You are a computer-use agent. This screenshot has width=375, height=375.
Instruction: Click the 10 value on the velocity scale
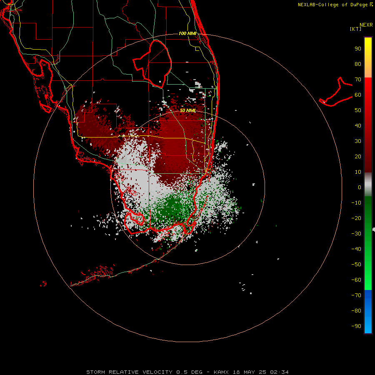click(x=358, y=172)
